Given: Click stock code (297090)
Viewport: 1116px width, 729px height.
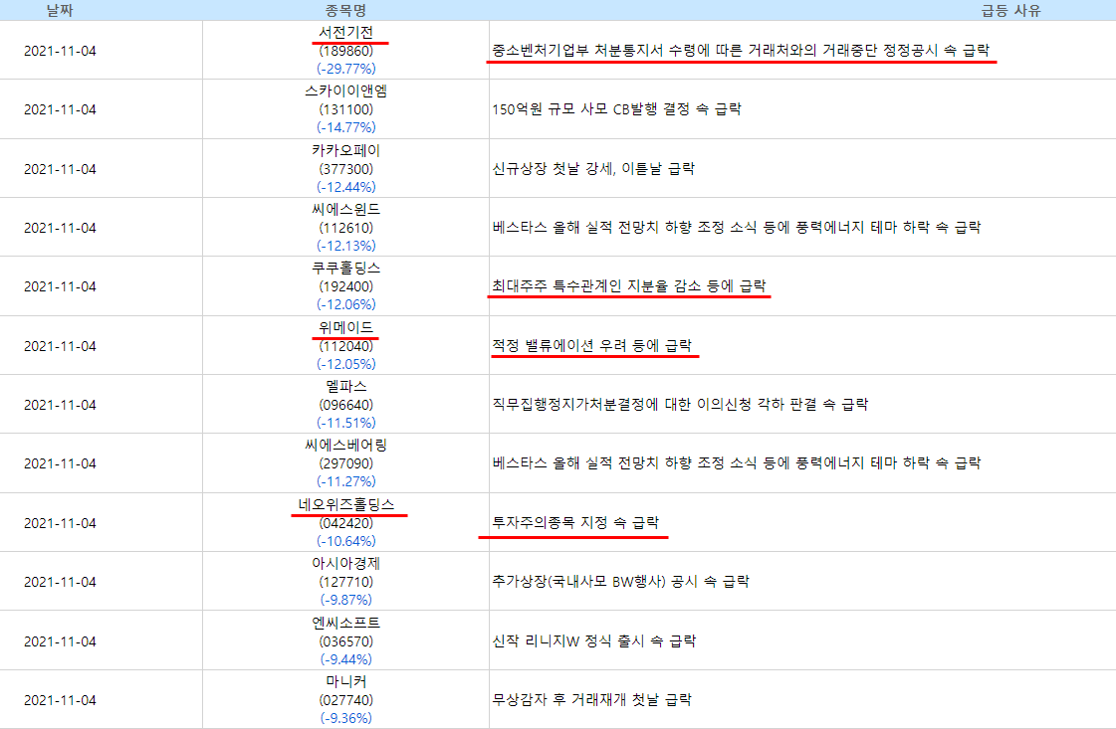Looking at the screenshot, I should pyautogui.click(x=345, y=463).
